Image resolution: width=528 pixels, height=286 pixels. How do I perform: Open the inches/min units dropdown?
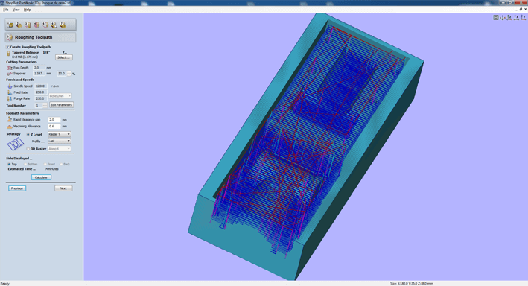(60, 96)
